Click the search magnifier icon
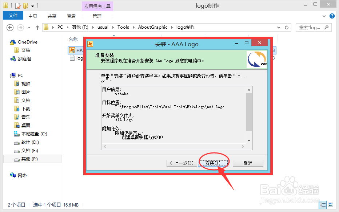This screenshot has height=212, width=339. click(x=327, y=27)
